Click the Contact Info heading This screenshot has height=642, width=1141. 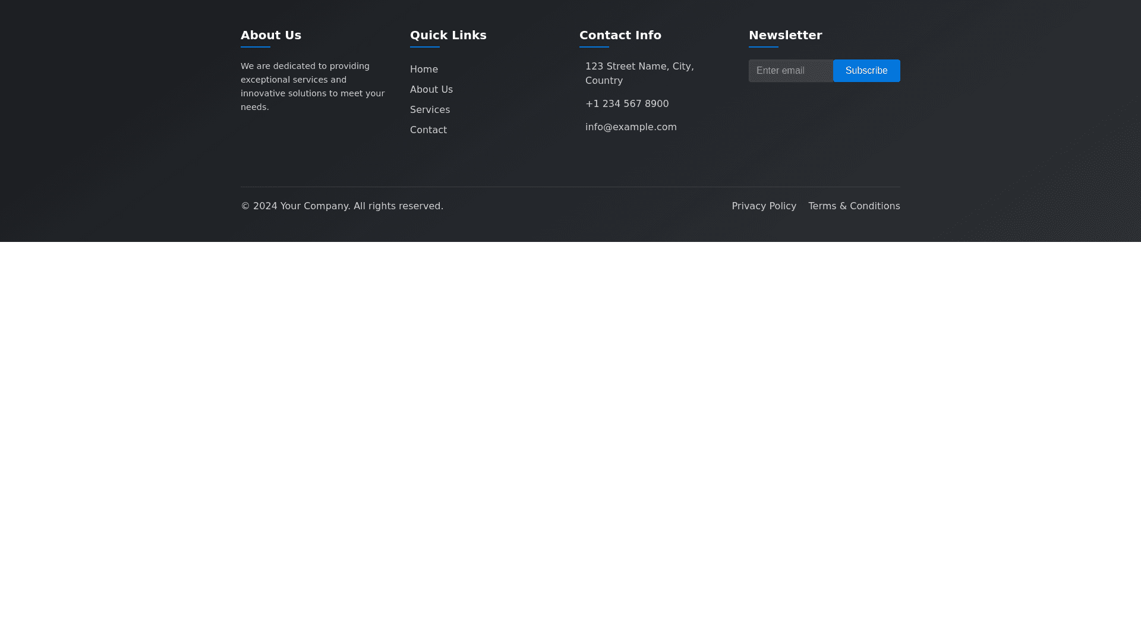620,35
